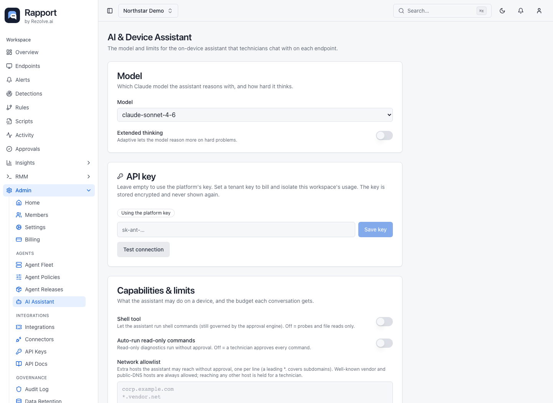This screenshot has width=553, height=403.
Task: Open Admin Home house icon
Action: [x=19, y=203]
